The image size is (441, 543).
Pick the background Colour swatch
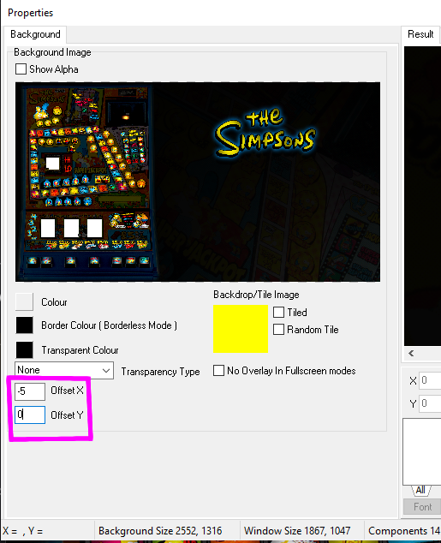tap(24, 301)
